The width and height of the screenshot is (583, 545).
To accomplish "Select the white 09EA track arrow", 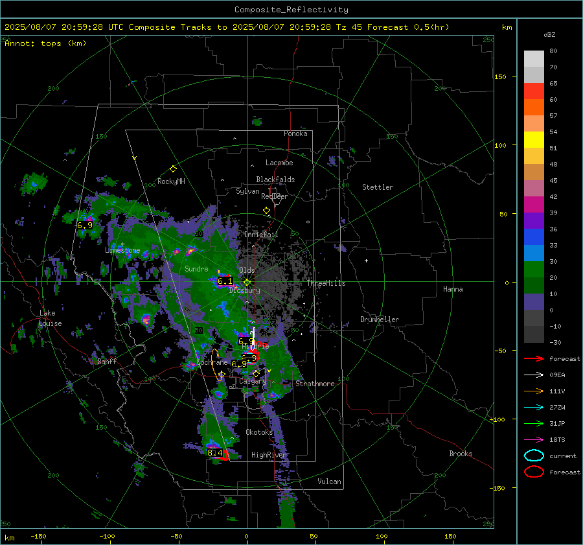I will tap(534, 375).
